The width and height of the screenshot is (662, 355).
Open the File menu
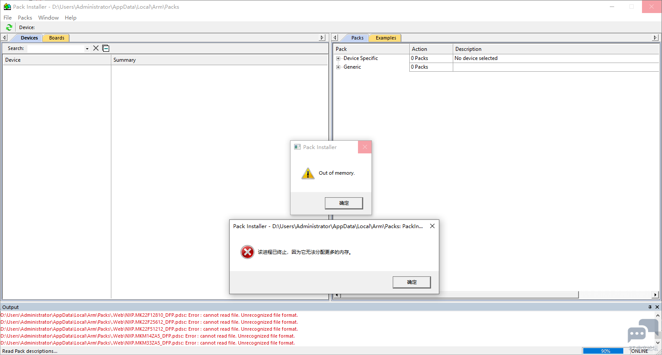pos(8,18)
